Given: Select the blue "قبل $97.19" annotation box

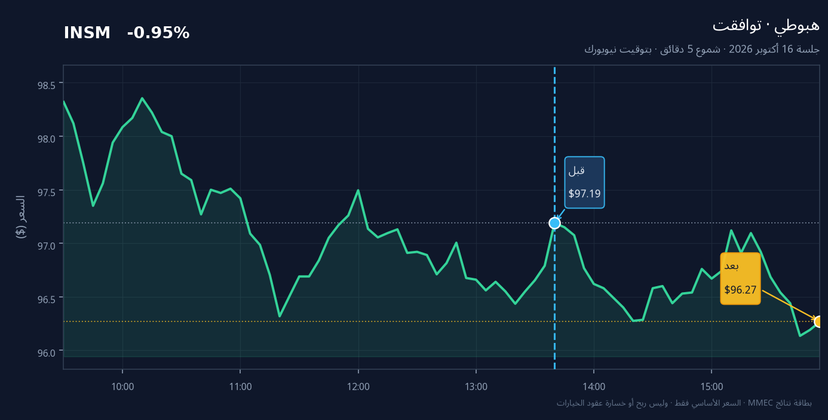Looking at the screenshot, I should pyautogui.click(x=584, y=182).
